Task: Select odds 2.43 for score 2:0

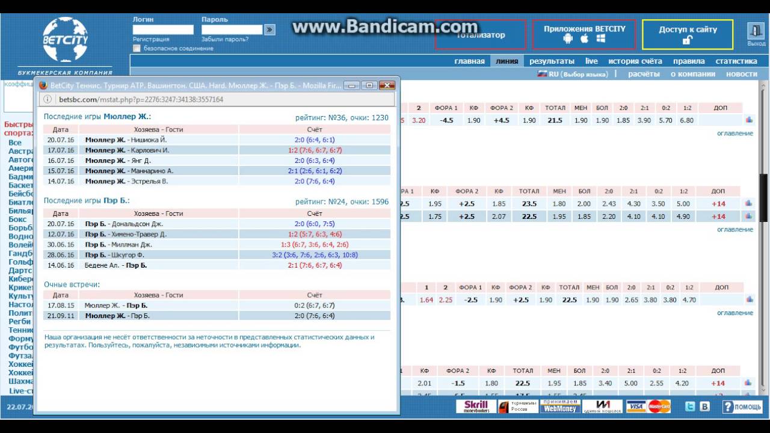Action: click(x=609, y=204)
